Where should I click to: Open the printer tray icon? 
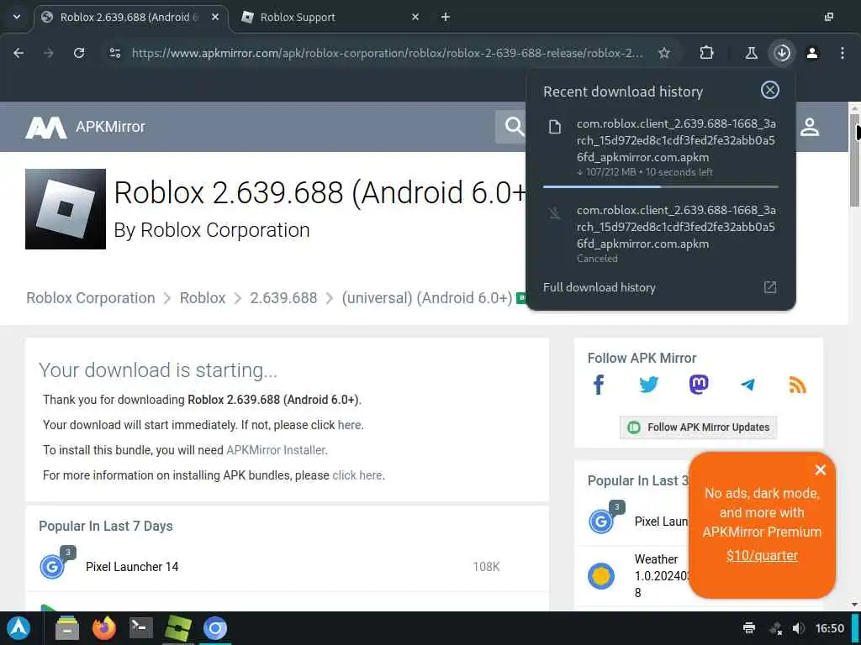749,628
